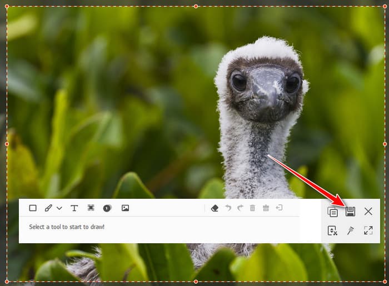Viewport: 389px width, 286px height.
Task: Close the capture toolbar with the X
Action: point(368,211)
